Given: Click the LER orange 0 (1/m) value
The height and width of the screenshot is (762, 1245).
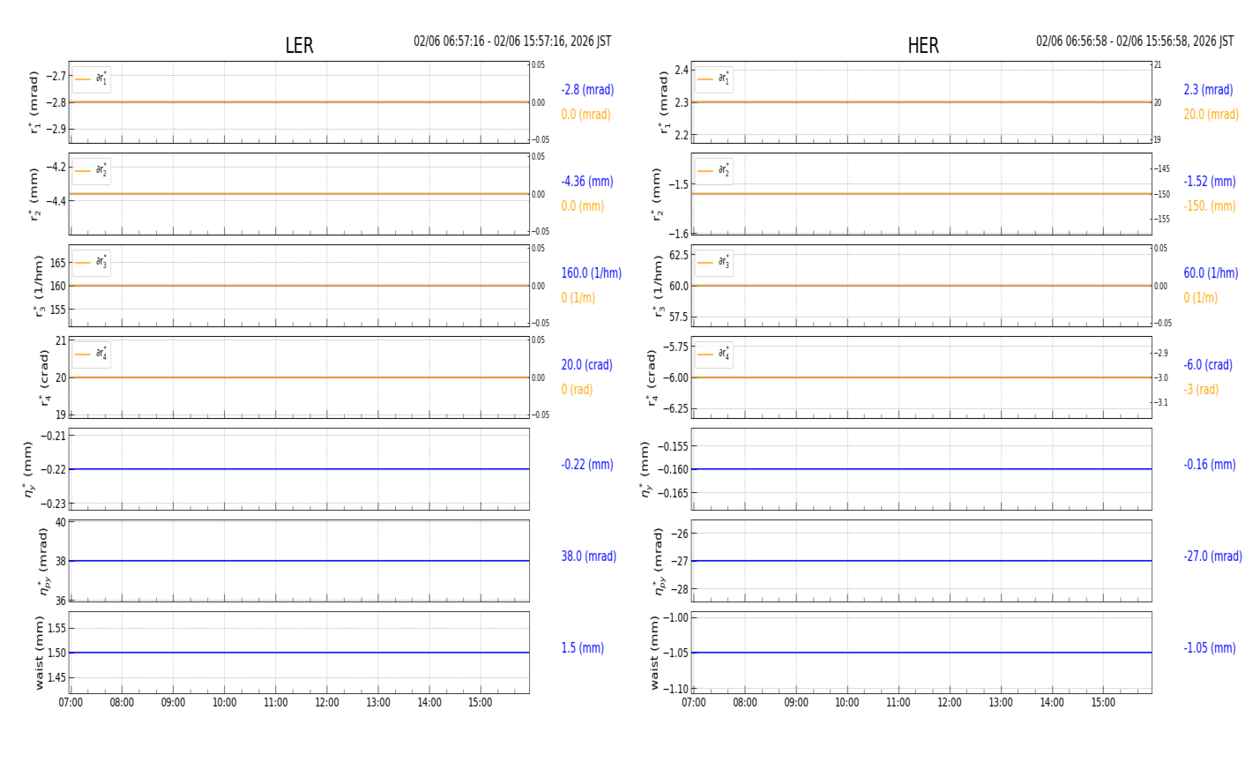Looking at the screenshot, I should coord(578,298).
